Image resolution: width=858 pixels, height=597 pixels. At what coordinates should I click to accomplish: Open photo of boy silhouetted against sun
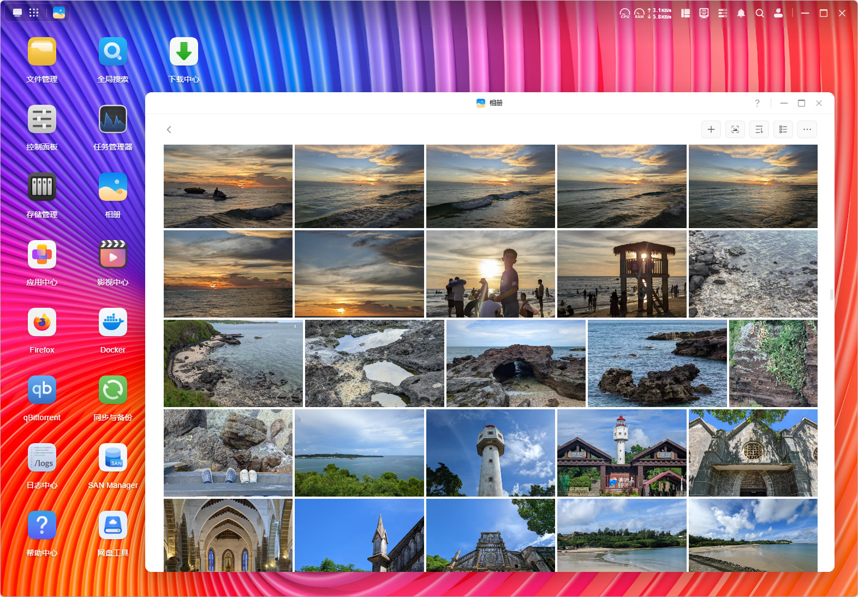tap(491, 274)
